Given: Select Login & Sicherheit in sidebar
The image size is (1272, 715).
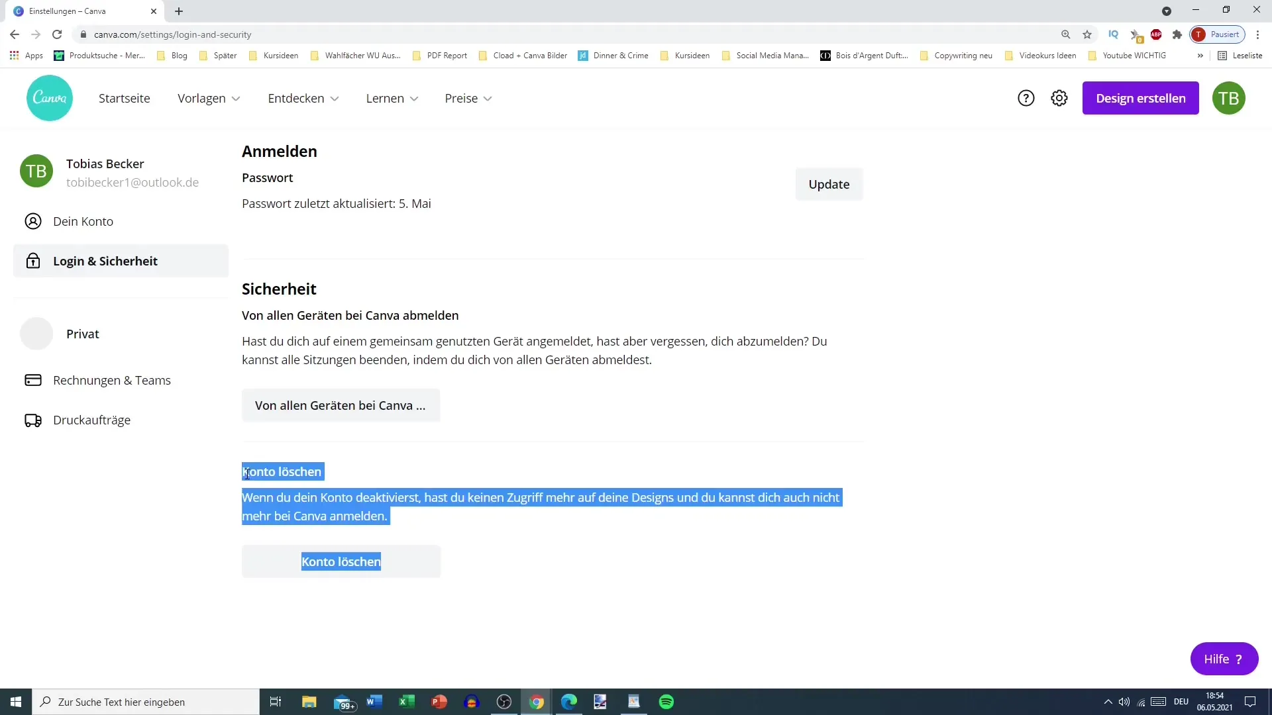Looking at the screenshot, I should pyautogui.click(x=121, y=261).
